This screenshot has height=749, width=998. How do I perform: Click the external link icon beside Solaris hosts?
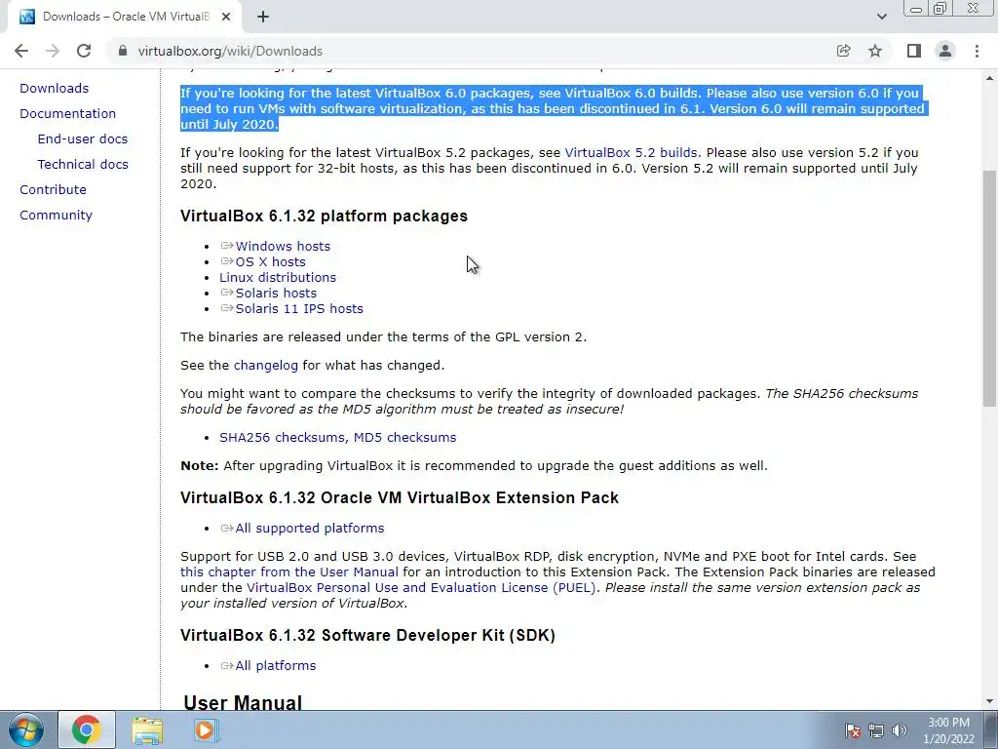tap(227, 293)
